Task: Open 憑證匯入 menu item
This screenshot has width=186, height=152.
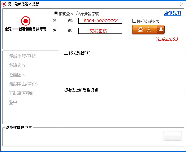Action: (x=17, y=75)
